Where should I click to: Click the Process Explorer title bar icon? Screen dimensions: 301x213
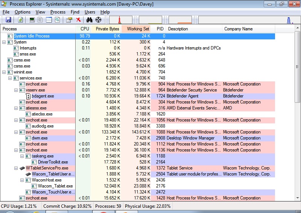pyautogui.click(x=4, y=4)
